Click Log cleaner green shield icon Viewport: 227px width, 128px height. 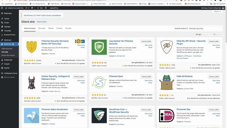99,47
